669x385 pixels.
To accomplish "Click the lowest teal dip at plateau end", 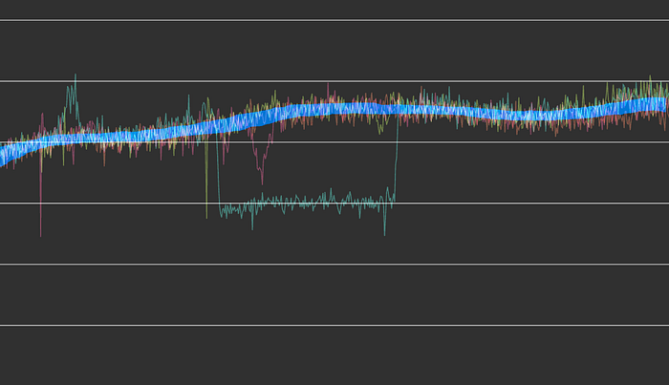I will pyautogui.click(x=384, y=233).
